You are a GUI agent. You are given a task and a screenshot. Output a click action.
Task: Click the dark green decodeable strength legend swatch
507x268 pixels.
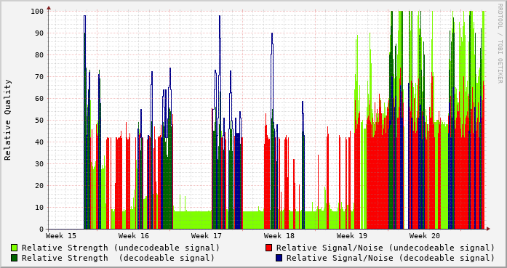pyautogui.click(x=15, y=258)
